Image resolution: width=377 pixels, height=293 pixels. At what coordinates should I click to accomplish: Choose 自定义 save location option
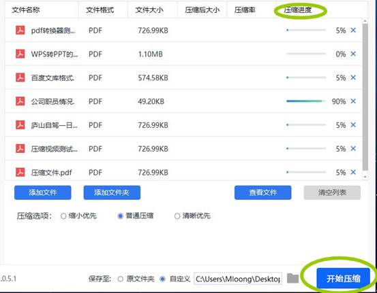tap(163, 279)
